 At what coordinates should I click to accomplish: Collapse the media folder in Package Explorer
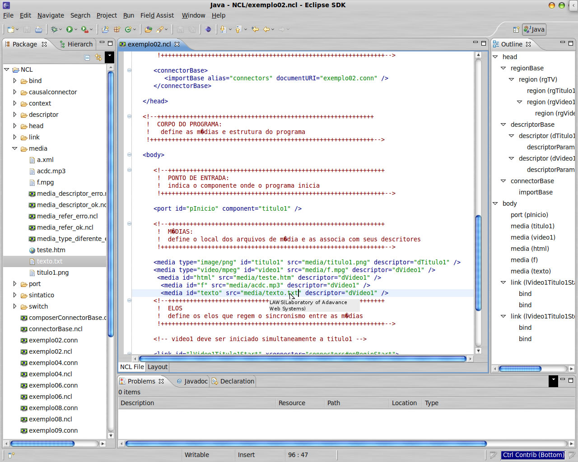tap(15, 148)
